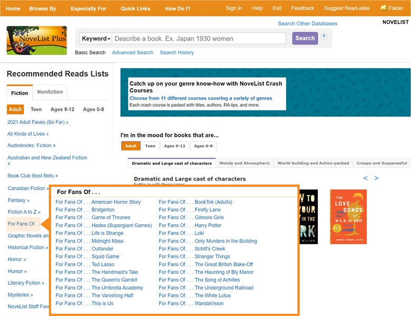Viewport: 411px width, 316px height.
Task: Open Search Other Databases link
Action: 308,23
